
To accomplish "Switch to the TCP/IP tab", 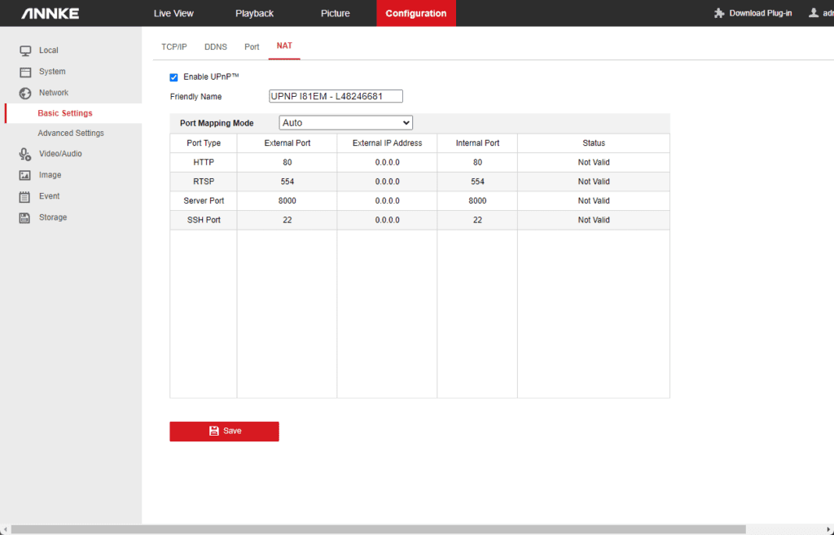I will (x=173, y=46).
